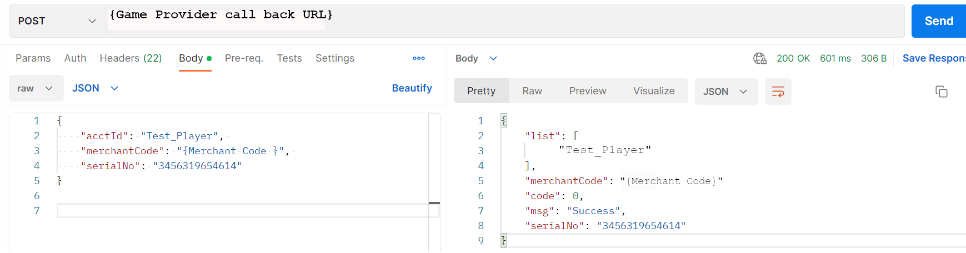Viewport: 966px width, 253px height.
Task: Open the POST method dropdown
Action: pyautogui.click(x=57, y=21)
